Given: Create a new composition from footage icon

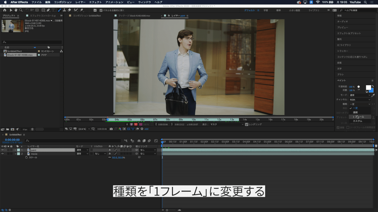Looking at the screenshot, I should tap(12, 129).
